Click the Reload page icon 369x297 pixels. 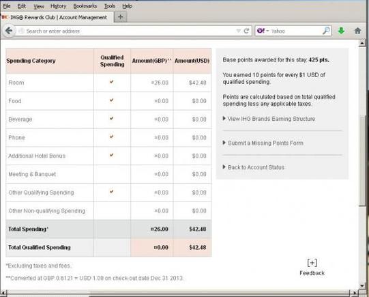click(246, 31)
